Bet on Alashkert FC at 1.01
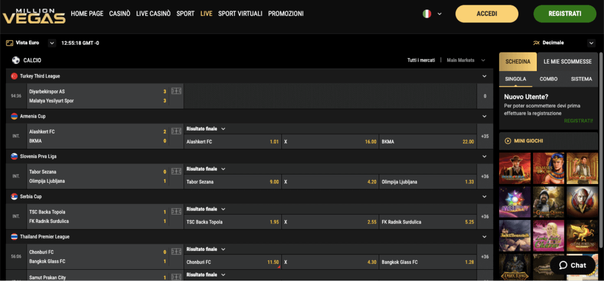The width and height of the screenshot is (604, 281). pos(232,142)
